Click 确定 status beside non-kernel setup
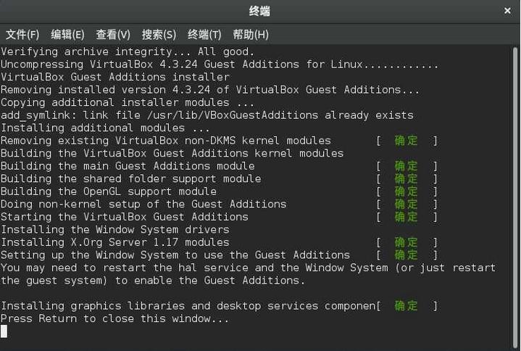 [x=406, y=204]
